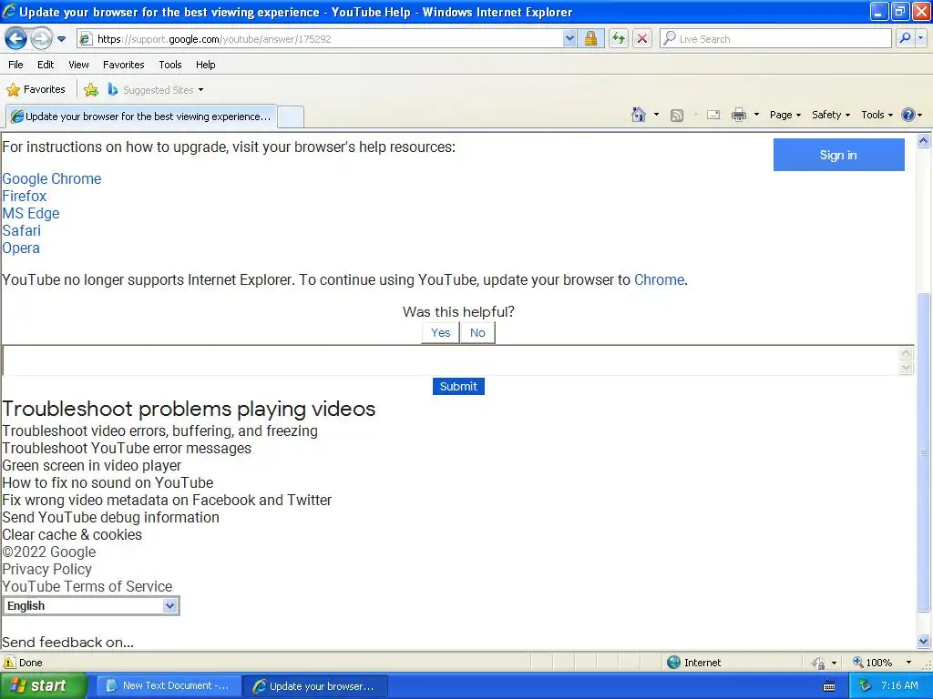Click the blue Help question mark icon
Viewport: 933px width, 699px height.
(x=908, y=115)
